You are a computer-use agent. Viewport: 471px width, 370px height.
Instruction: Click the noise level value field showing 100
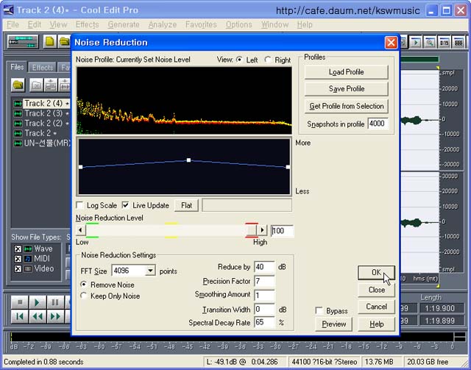(282, 231)
